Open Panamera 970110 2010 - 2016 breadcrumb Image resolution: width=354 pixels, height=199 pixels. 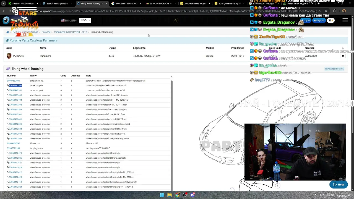[x=71, y=32]
